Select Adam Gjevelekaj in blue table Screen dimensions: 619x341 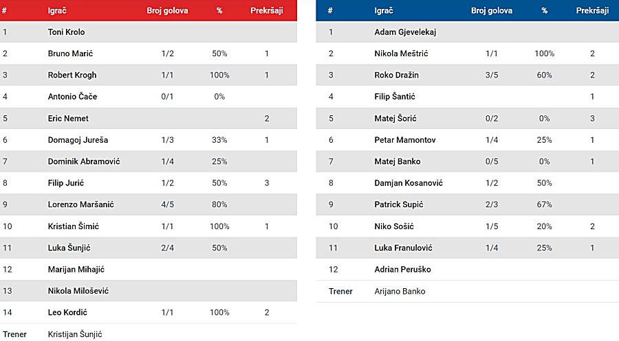[x=405, y=32]
